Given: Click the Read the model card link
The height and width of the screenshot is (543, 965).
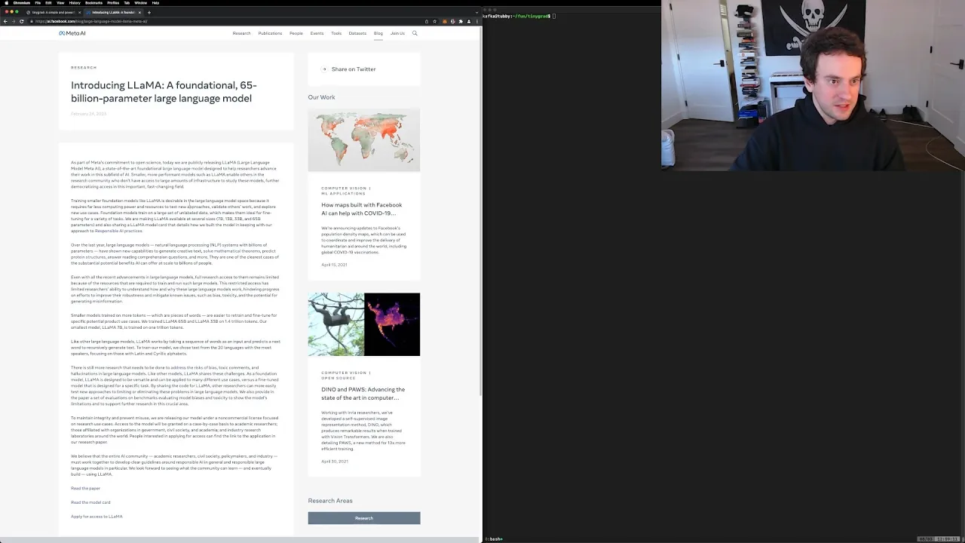Looking at the screenshot, I should [90, 502].
